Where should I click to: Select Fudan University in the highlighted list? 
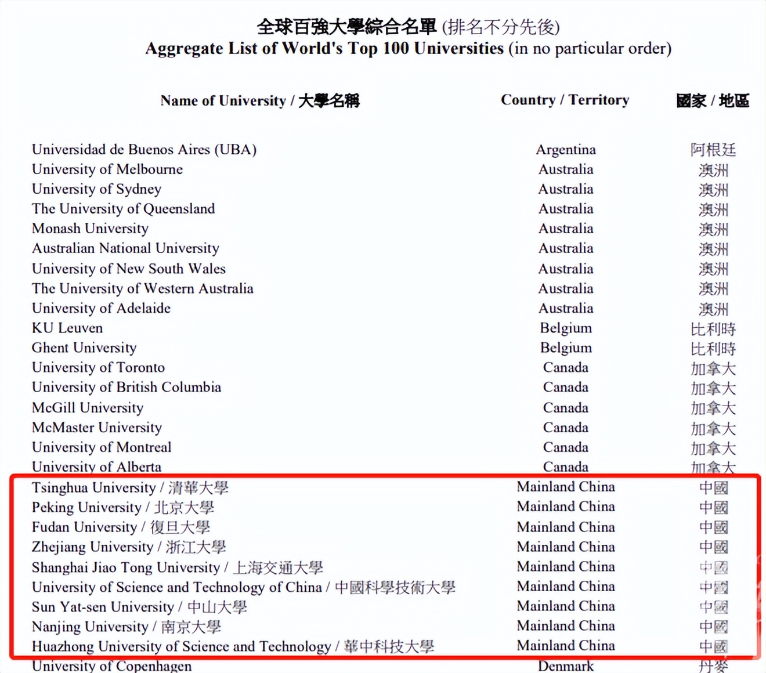[121, 527]
